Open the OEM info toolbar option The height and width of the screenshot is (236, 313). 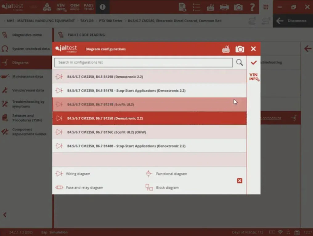click(75, 7)
